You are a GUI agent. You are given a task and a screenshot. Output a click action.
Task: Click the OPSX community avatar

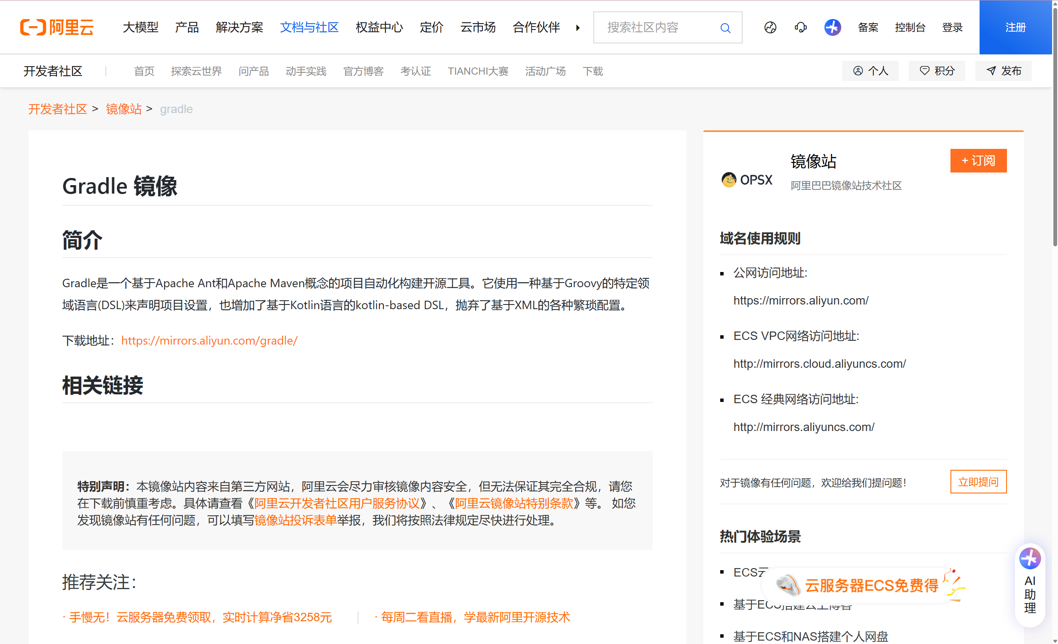click(729, 180)
